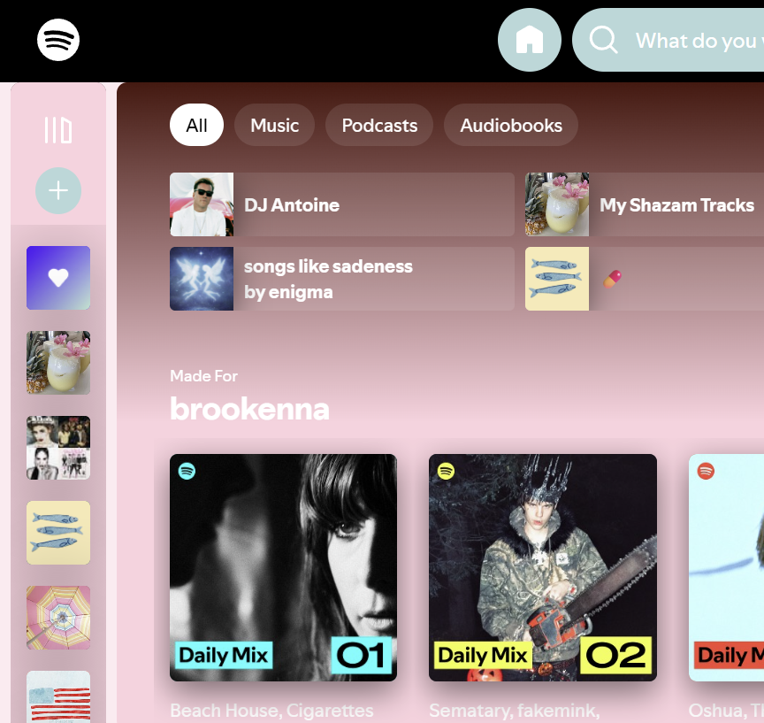This screenshot has height=723, width=764.
Task: Select the Podcasts filter chip
Action: [379, 125]
